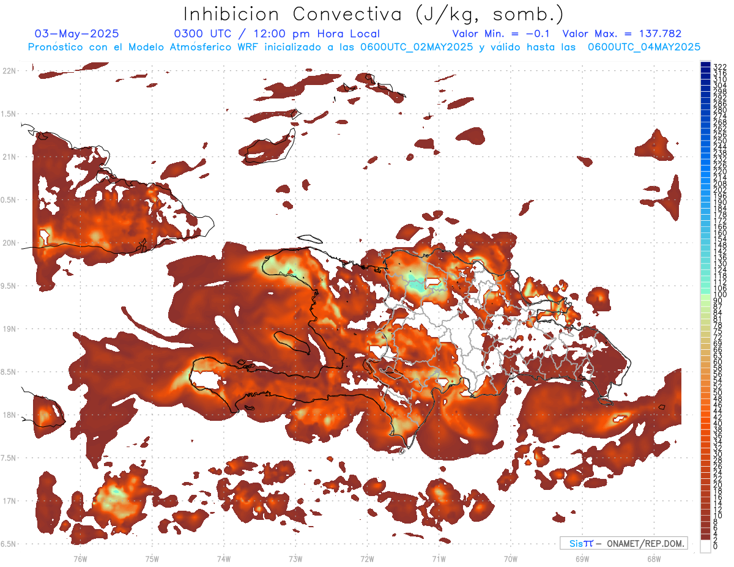Click the "20N" latitude label
This screenshot has width=734, height=567.
(10, 243)
